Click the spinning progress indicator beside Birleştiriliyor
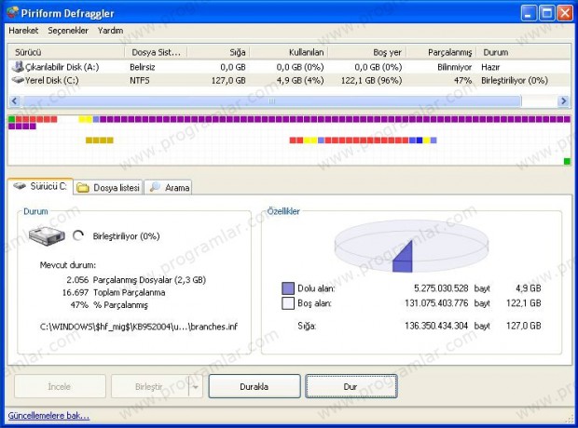Viewport: 578px width, 428px height. coord(78,236)
